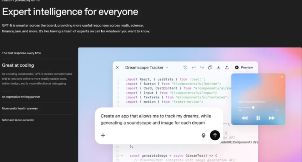Click code line importing Textarea component
Screen dimensions: 302x162
tap(177, 97)
